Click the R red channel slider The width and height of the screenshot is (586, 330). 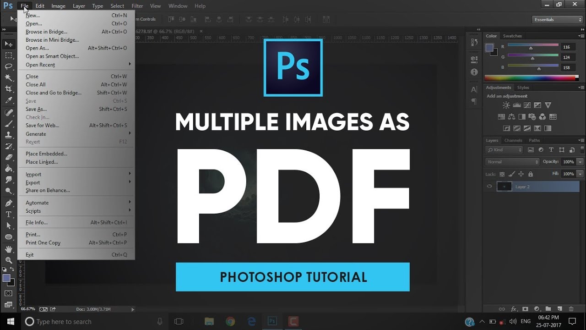coord(533,46)
